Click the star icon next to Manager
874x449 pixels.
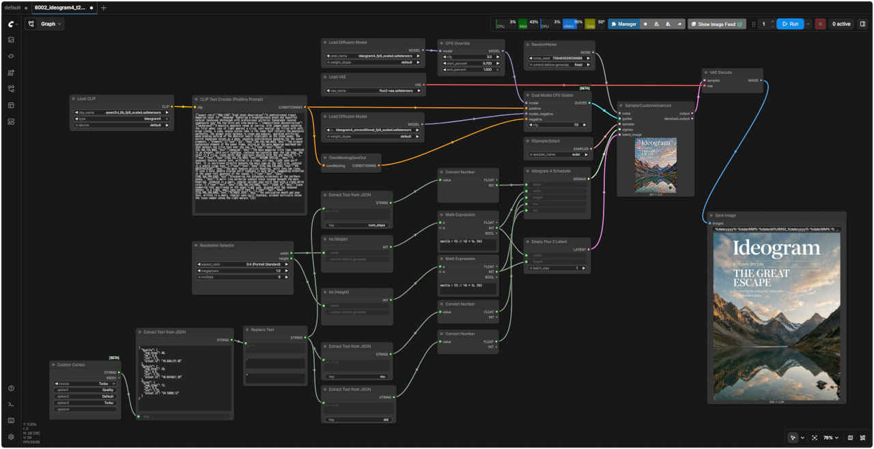point(646,24)
